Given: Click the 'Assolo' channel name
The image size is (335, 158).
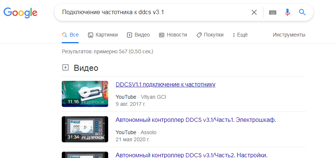Looking at the screenshot, I should click(x=148, y=133).
